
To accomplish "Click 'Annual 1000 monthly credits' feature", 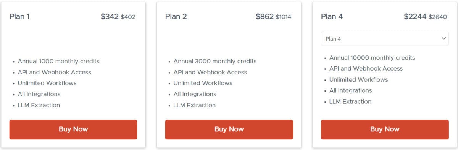I will click(58, 61).
